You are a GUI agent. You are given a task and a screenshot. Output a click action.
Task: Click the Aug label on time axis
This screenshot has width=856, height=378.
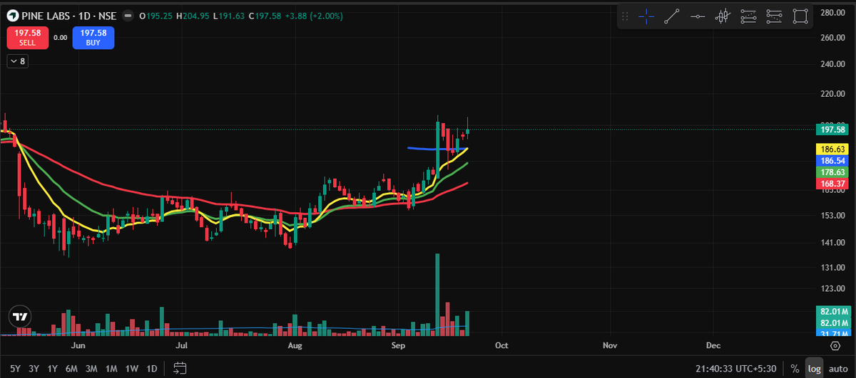[295, 345]
